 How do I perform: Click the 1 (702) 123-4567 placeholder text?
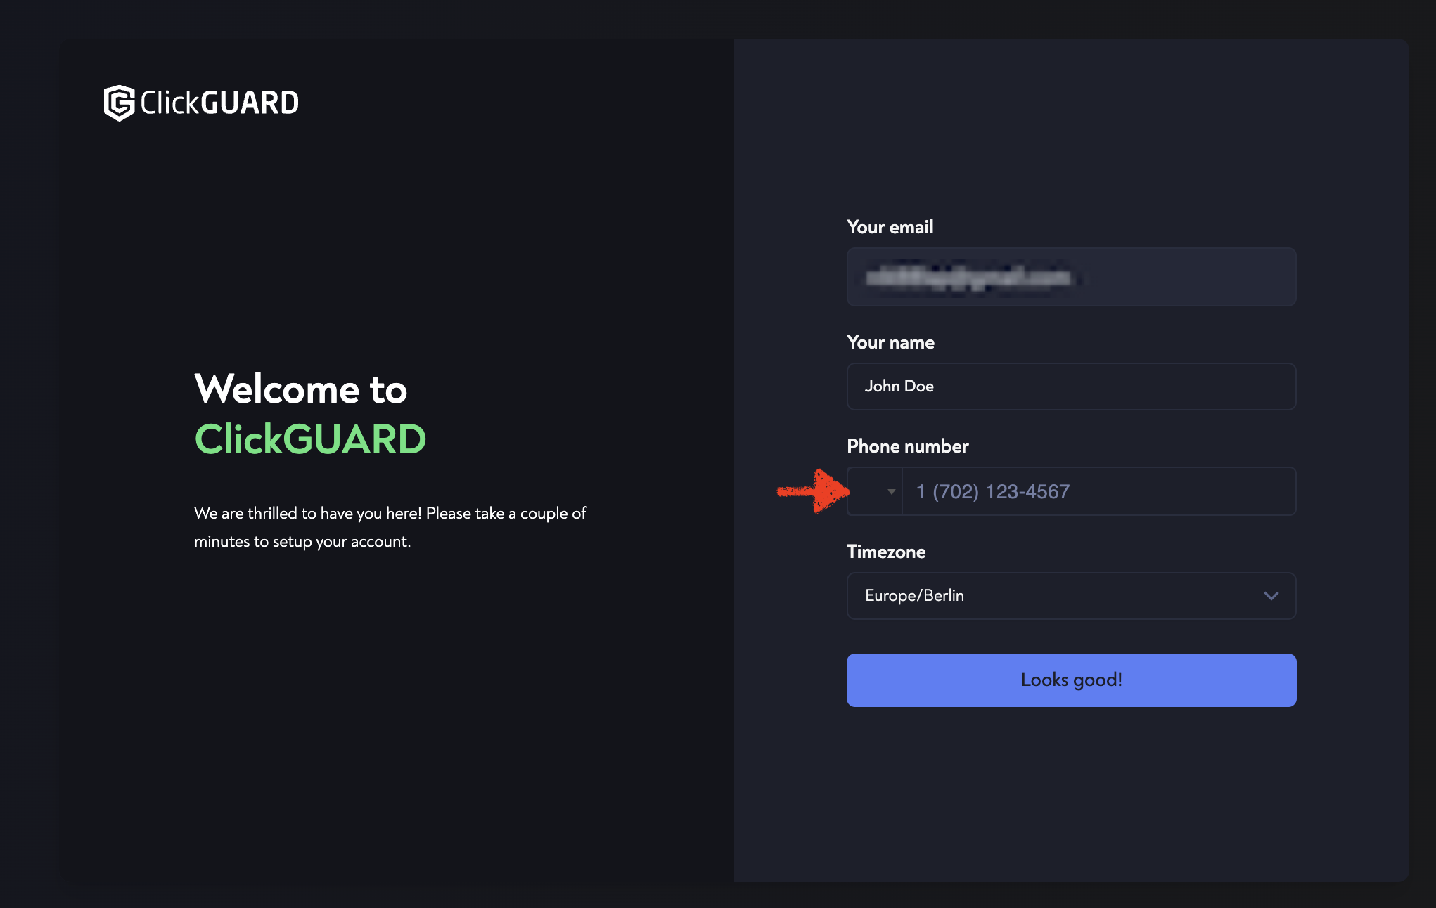992,491
